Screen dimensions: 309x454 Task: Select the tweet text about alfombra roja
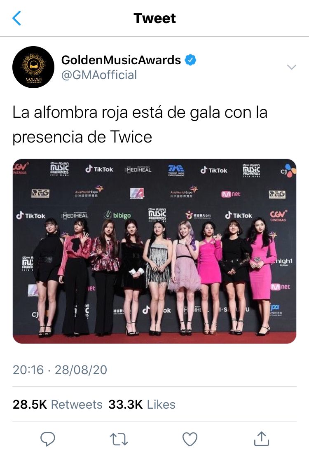pyautogui.click(x=140, y=124)
